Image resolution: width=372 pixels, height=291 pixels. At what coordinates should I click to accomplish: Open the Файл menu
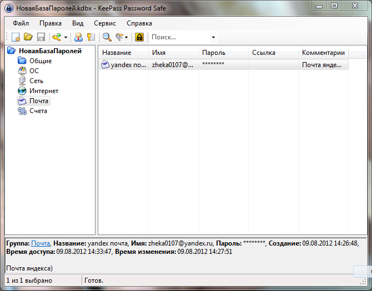coord(21,23)
